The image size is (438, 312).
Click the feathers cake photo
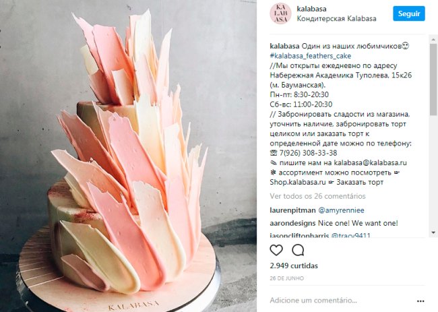tap(128, 156)
